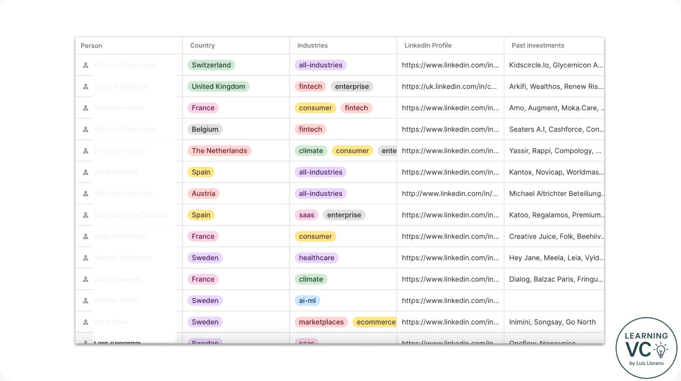
Task: Click the "Hey Jane, Meela, Leia" cell
Action: point(554,258)
